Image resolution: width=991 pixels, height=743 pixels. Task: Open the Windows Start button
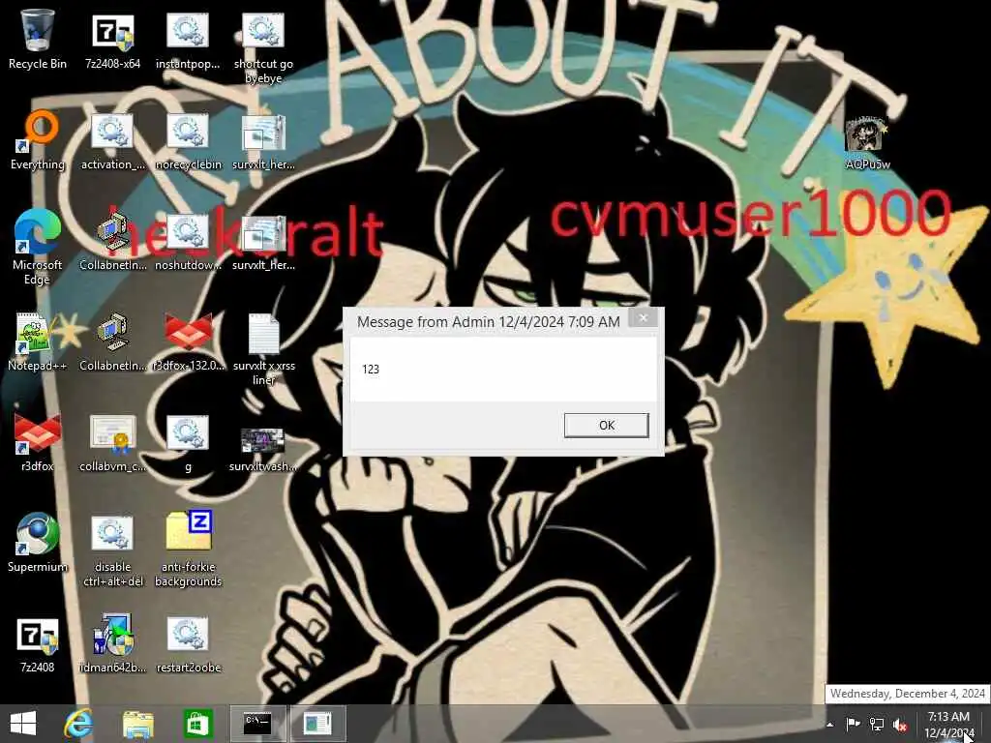(23, 724)
